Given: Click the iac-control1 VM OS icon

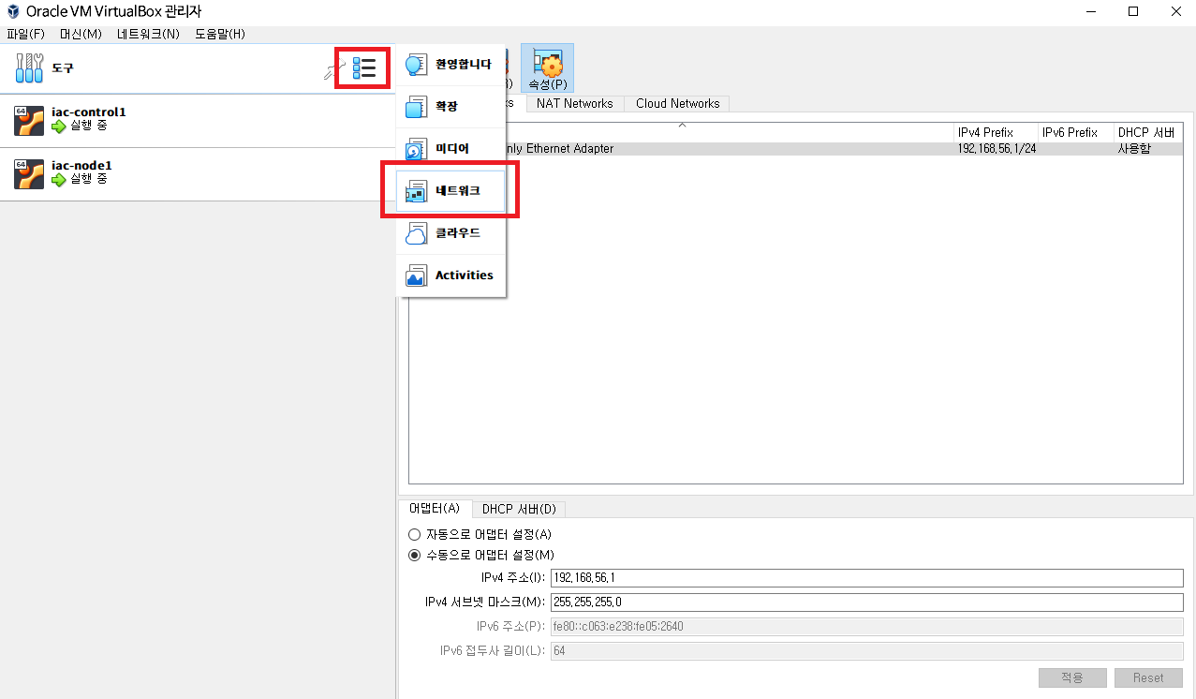Looking at the screenshot, I should [x=29, y=121].
